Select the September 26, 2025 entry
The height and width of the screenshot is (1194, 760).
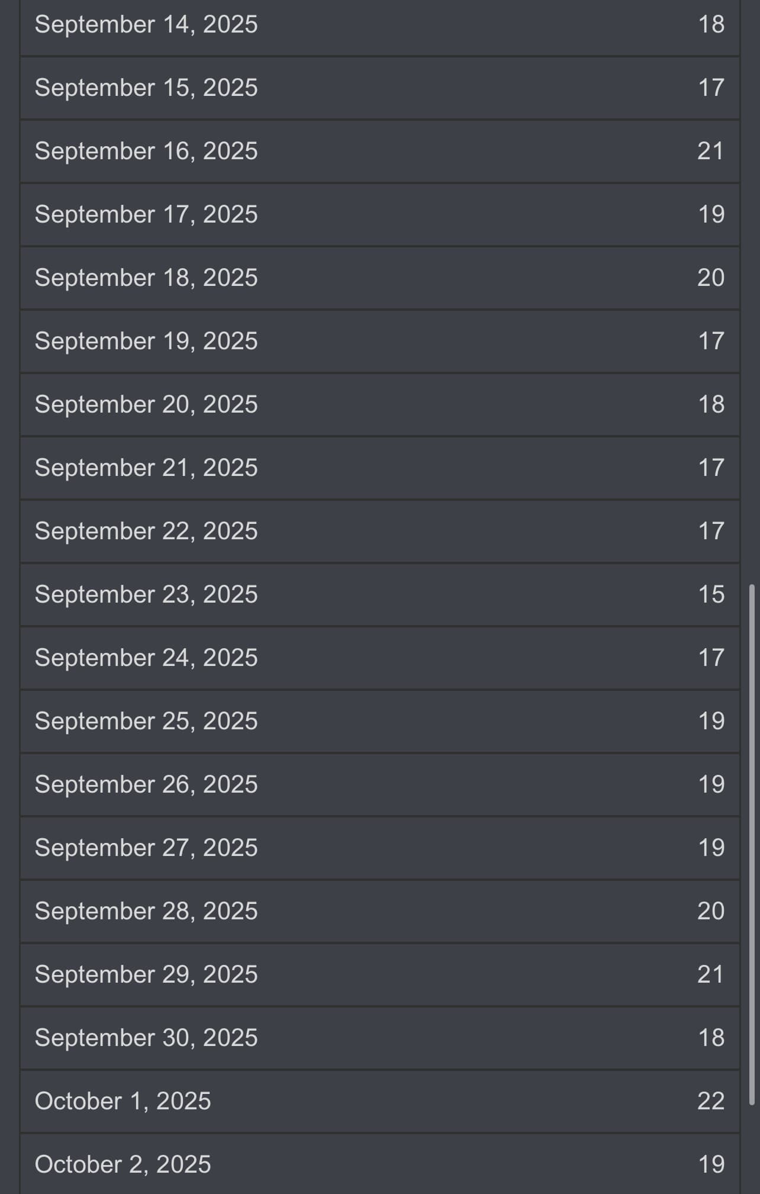(379, 785)
